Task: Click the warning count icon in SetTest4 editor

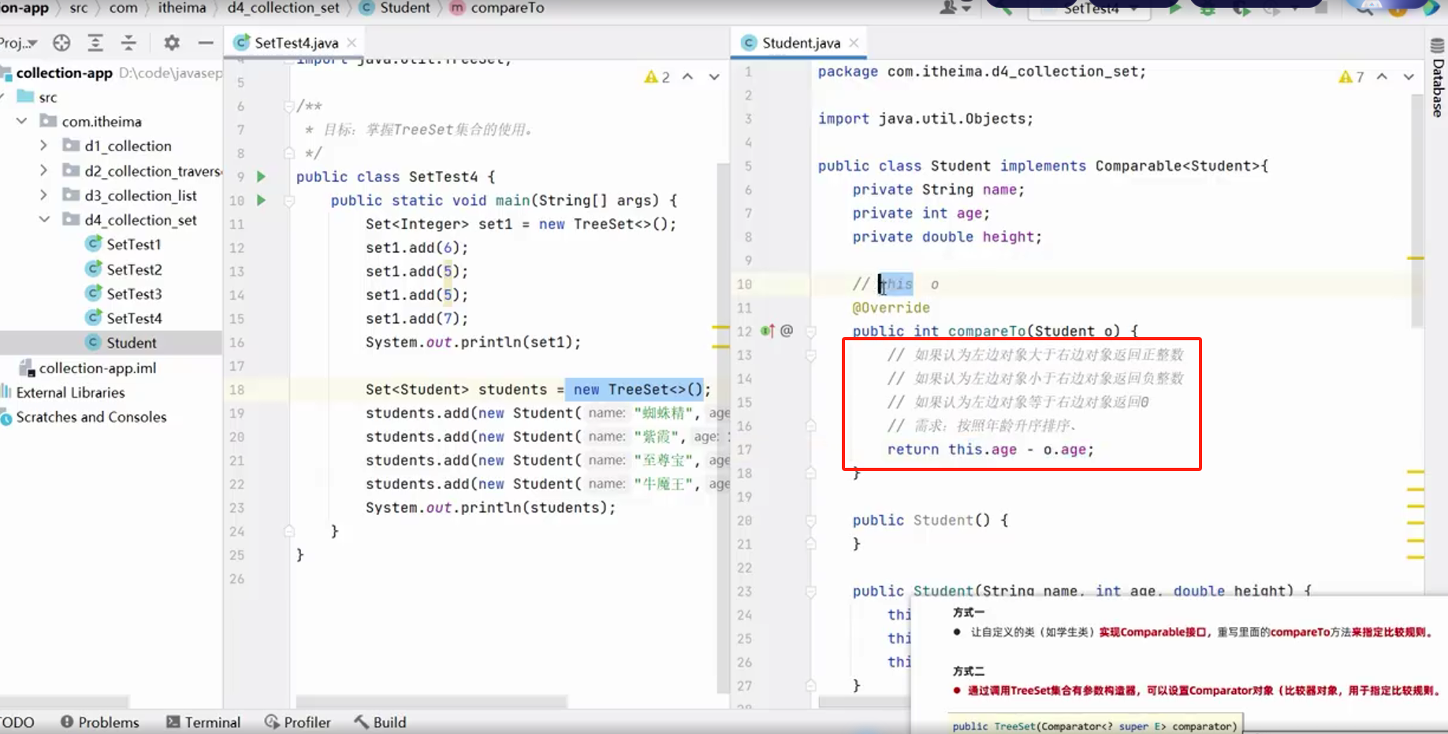Action: point(657,76)
